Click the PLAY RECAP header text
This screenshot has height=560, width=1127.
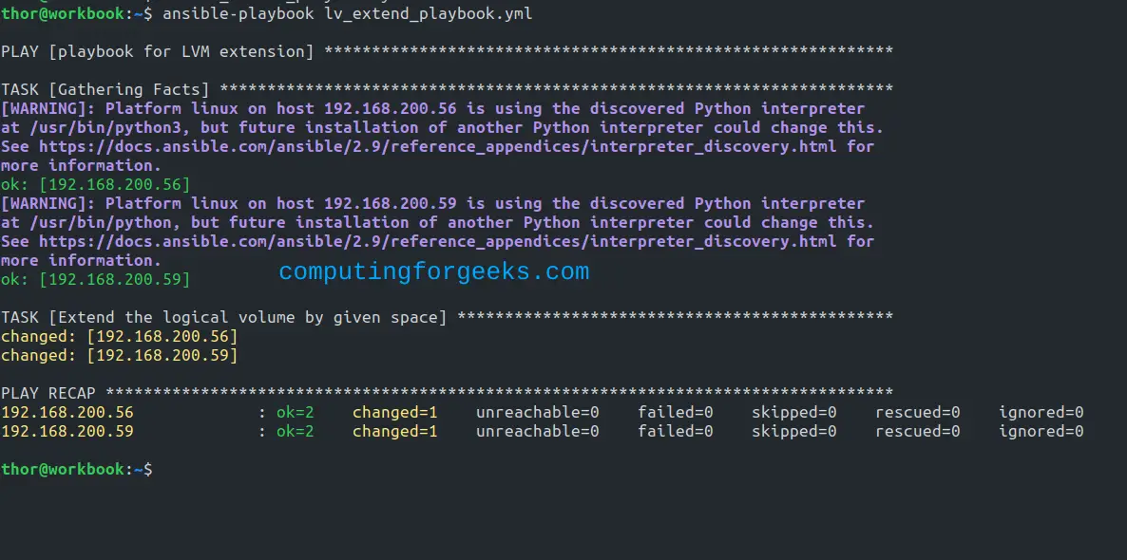pyautogui.click(x=48, y=393)
